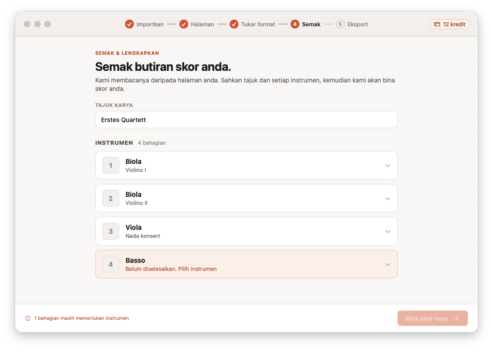493x351 pixels.
Task: Click the warning icon in the footer
Action: click(x=28, y=318)
